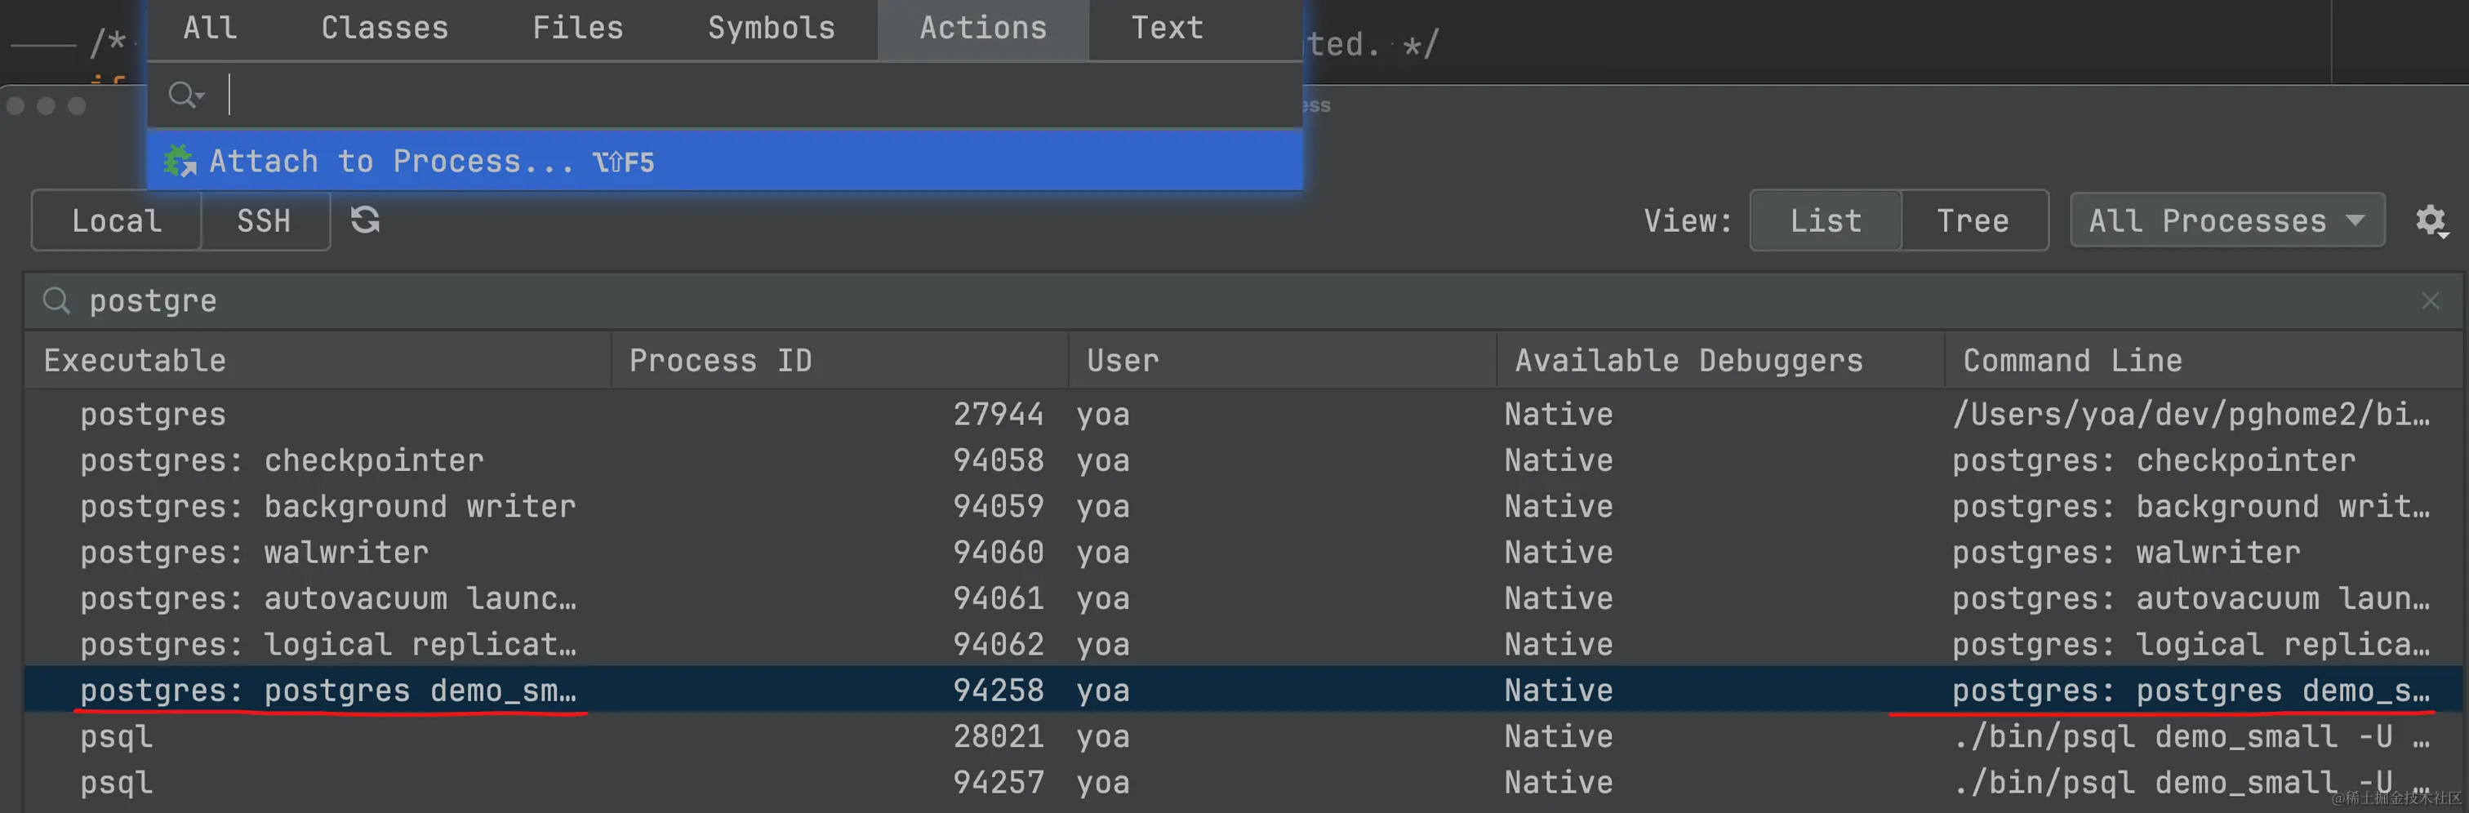Screen dimensions: 2469x813
Task: Switch view to Tree mode
Action: point(1973,220)
